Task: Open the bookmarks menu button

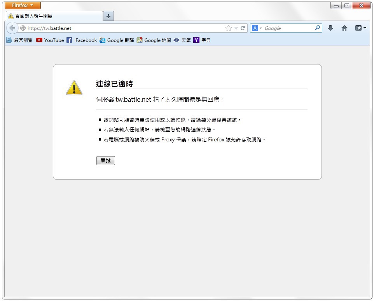Action: (358, 28)
